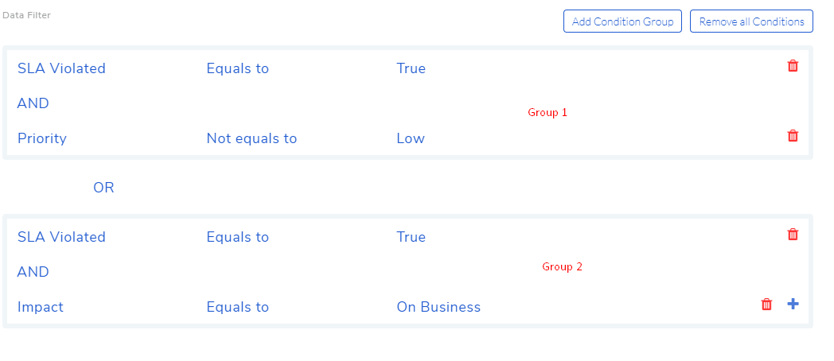The image size is (834, 361).
Task: Toggle the AND operator in Group 2
Action: click(33, 272)
